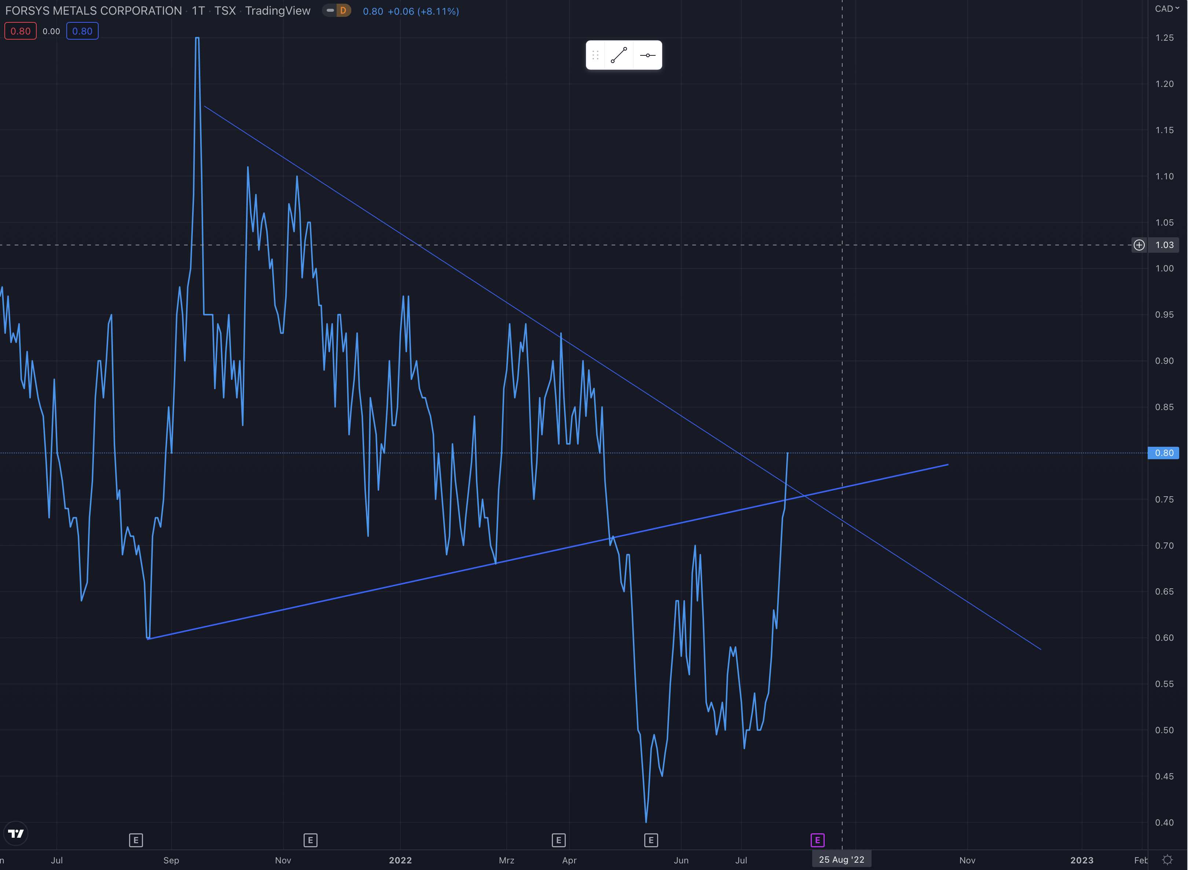Click the 0.80 current price label on axis
Viewport: 1188px width, 870px height.
(x=1163, y=453)
